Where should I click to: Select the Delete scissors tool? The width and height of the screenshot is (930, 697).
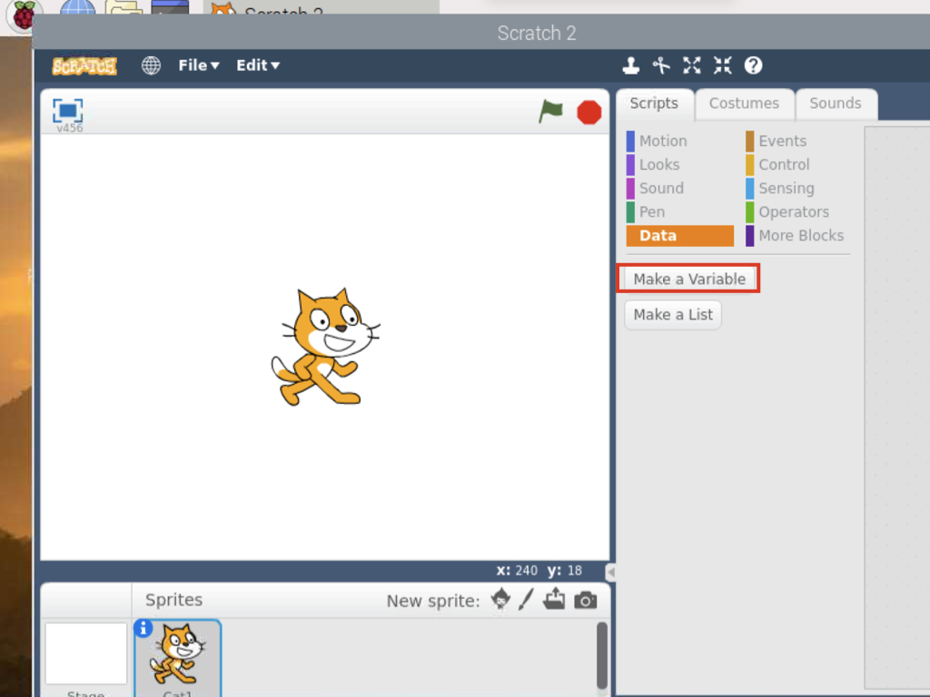click(661, 65)
